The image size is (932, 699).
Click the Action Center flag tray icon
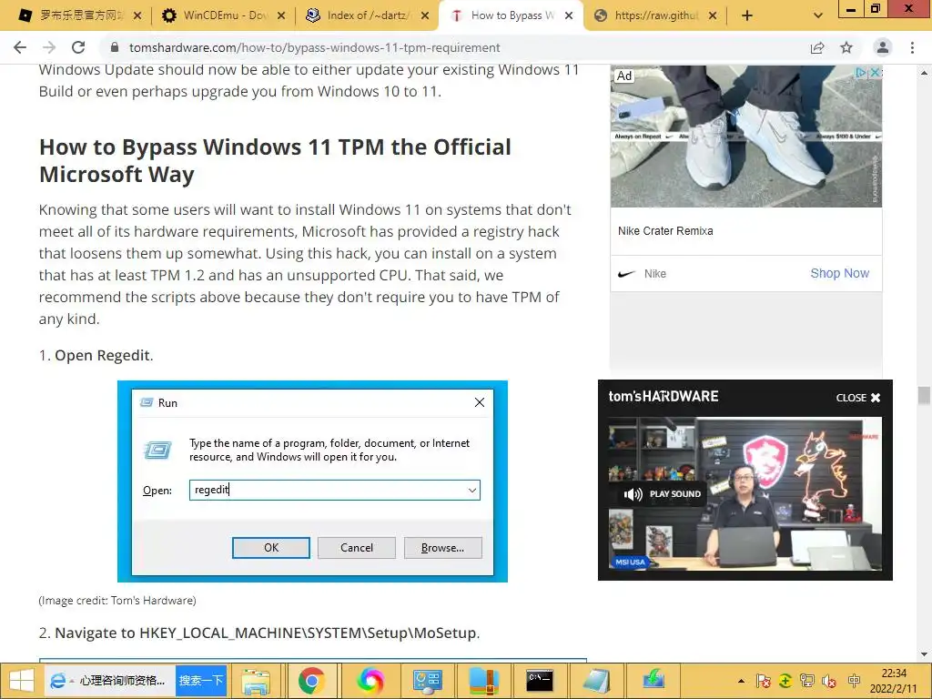764,681
